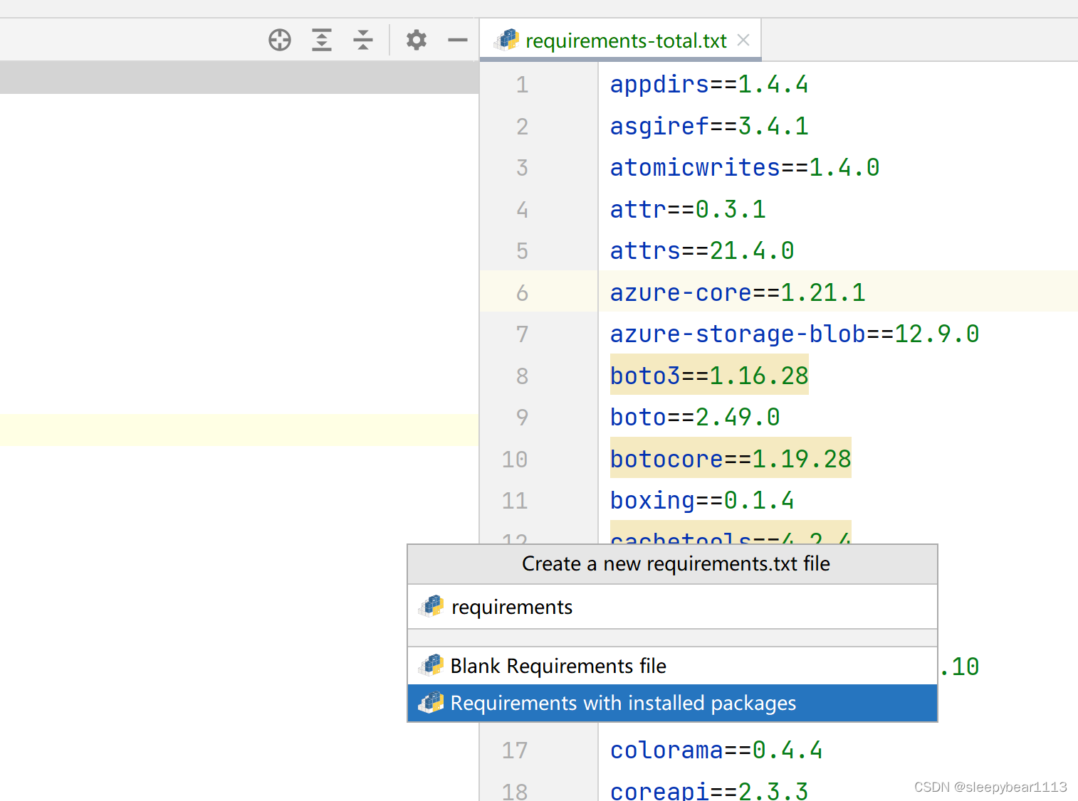The height and width of the screenshot is (801, 1078).
Task: Click the Python file icon on requirements-total.txt tab
Action: [x=508, y=40]
